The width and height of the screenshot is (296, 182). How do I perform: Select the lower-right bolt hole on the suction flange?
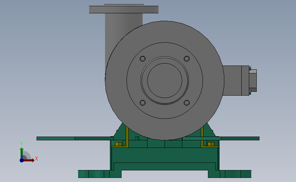187,103
